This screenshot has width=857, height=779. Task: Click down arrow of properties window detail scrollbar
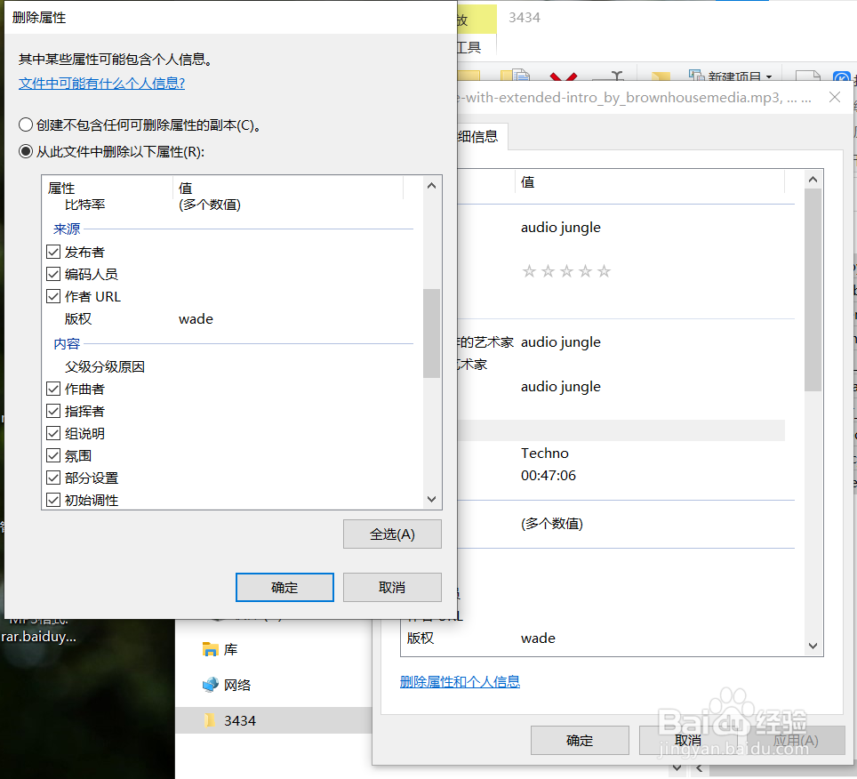click(813, 646)
